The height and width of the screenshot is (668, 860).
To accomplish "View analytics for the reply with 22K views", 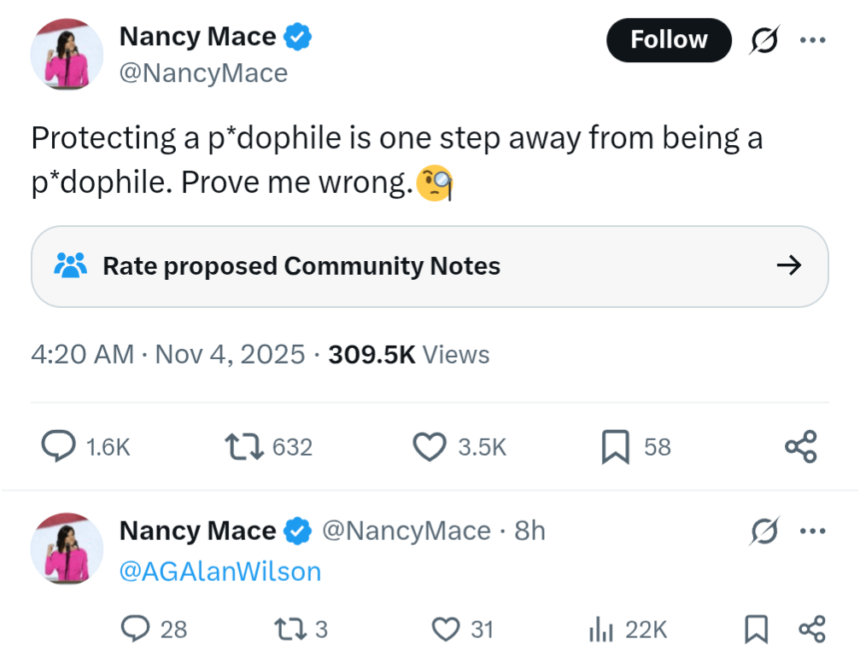I will (601, 630).
